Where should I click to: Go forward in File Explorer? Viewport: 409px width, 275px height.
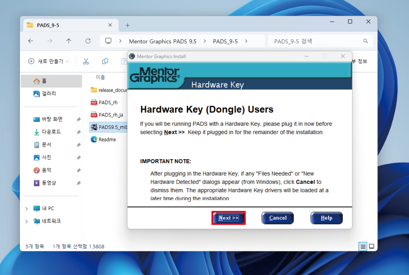(x=50, y=41)
